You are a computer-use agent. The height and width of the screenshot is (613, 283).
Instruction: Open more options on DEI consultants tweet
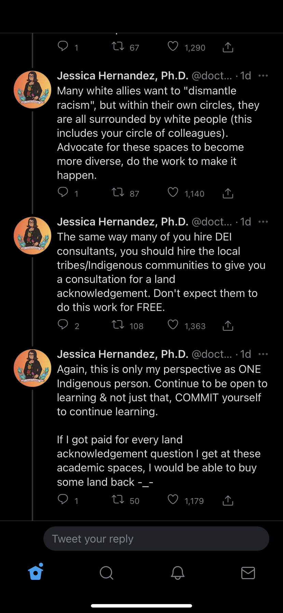coord(263,222)
